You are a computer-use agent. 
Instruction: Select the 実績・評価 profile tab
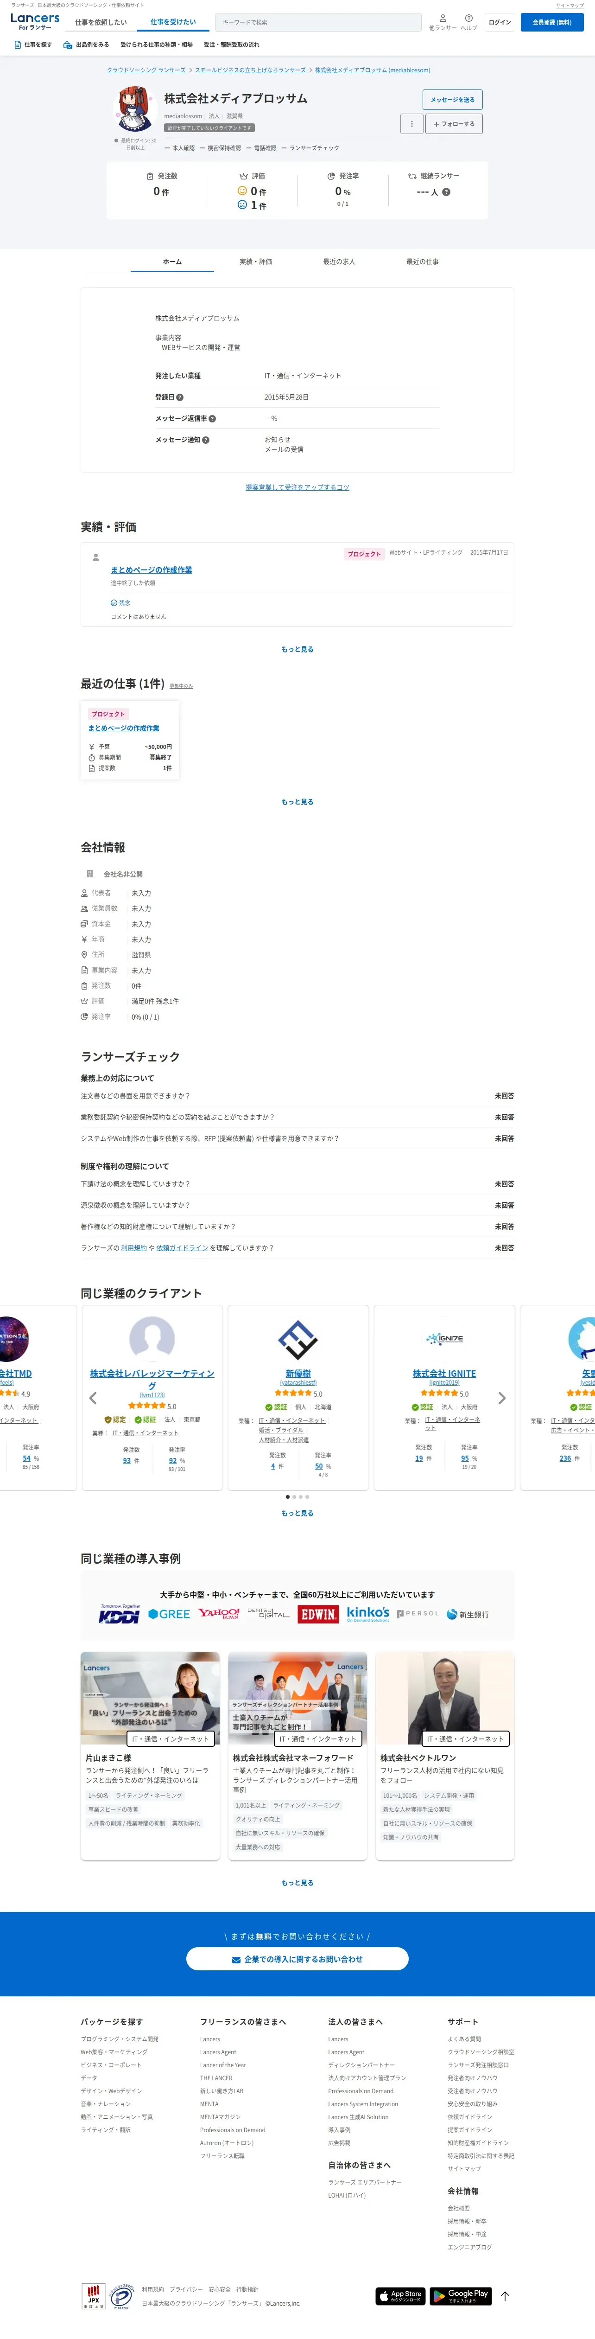pos(256,262)
